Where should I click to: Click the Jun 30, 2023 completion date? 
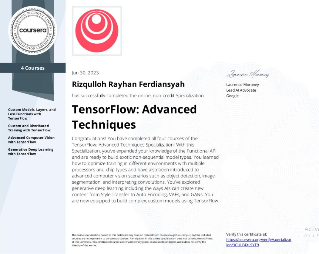pyautogui.click(x=85, y=73)
